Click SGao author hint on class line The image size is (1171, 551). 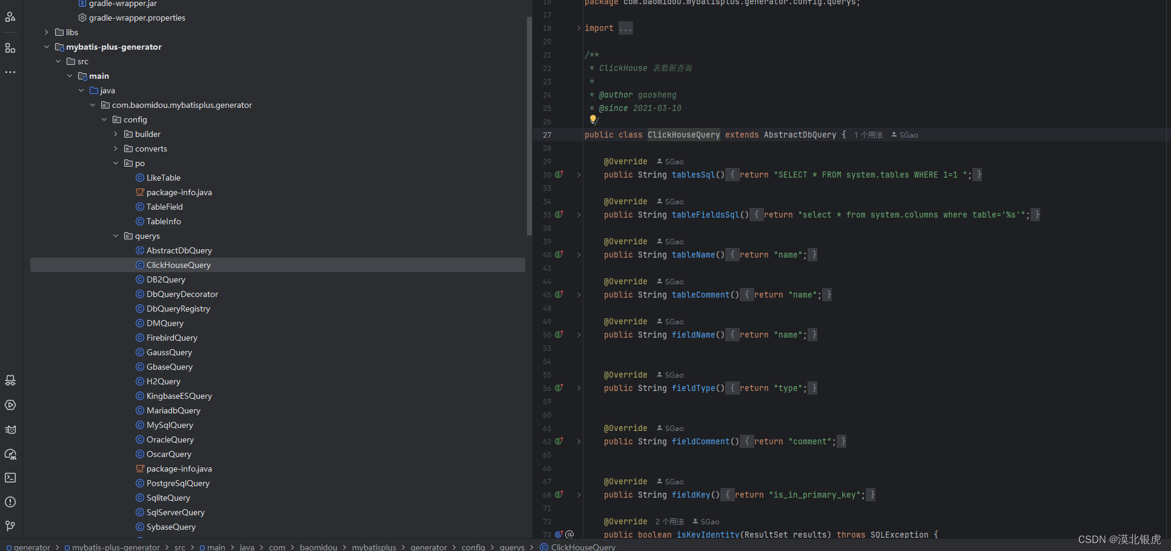904,135
